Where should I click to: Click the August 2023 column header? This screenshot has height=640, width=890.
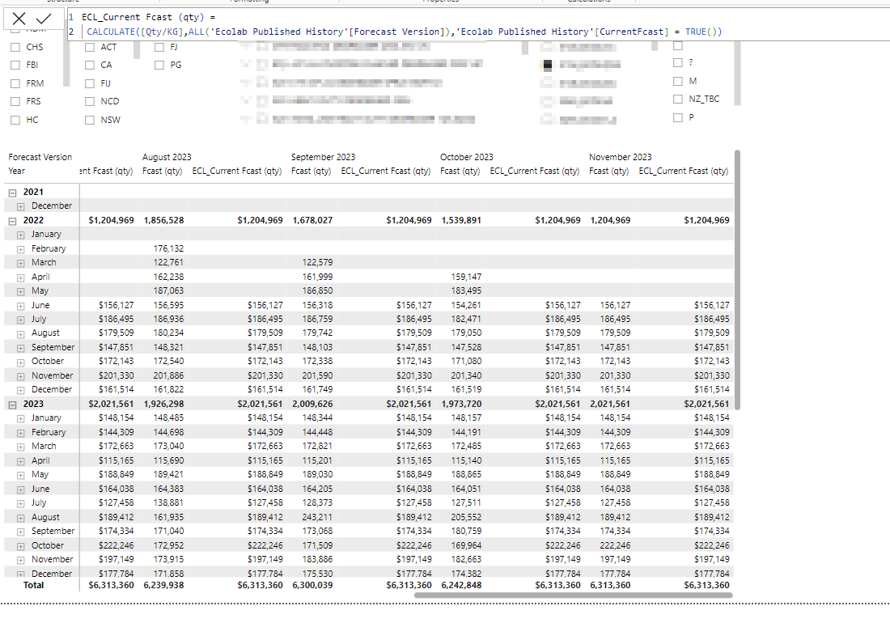167,157
